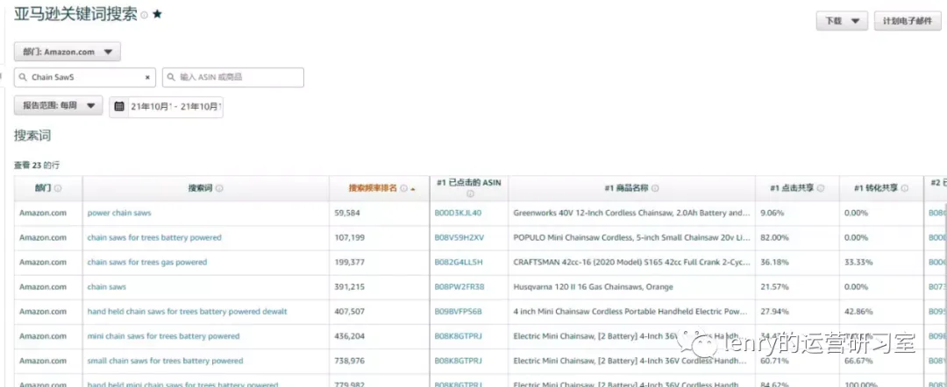Click the info icon next to 亚马逊关键词搜索 title
The width and height of the screenshot is (947, 387).
(144, 16)
